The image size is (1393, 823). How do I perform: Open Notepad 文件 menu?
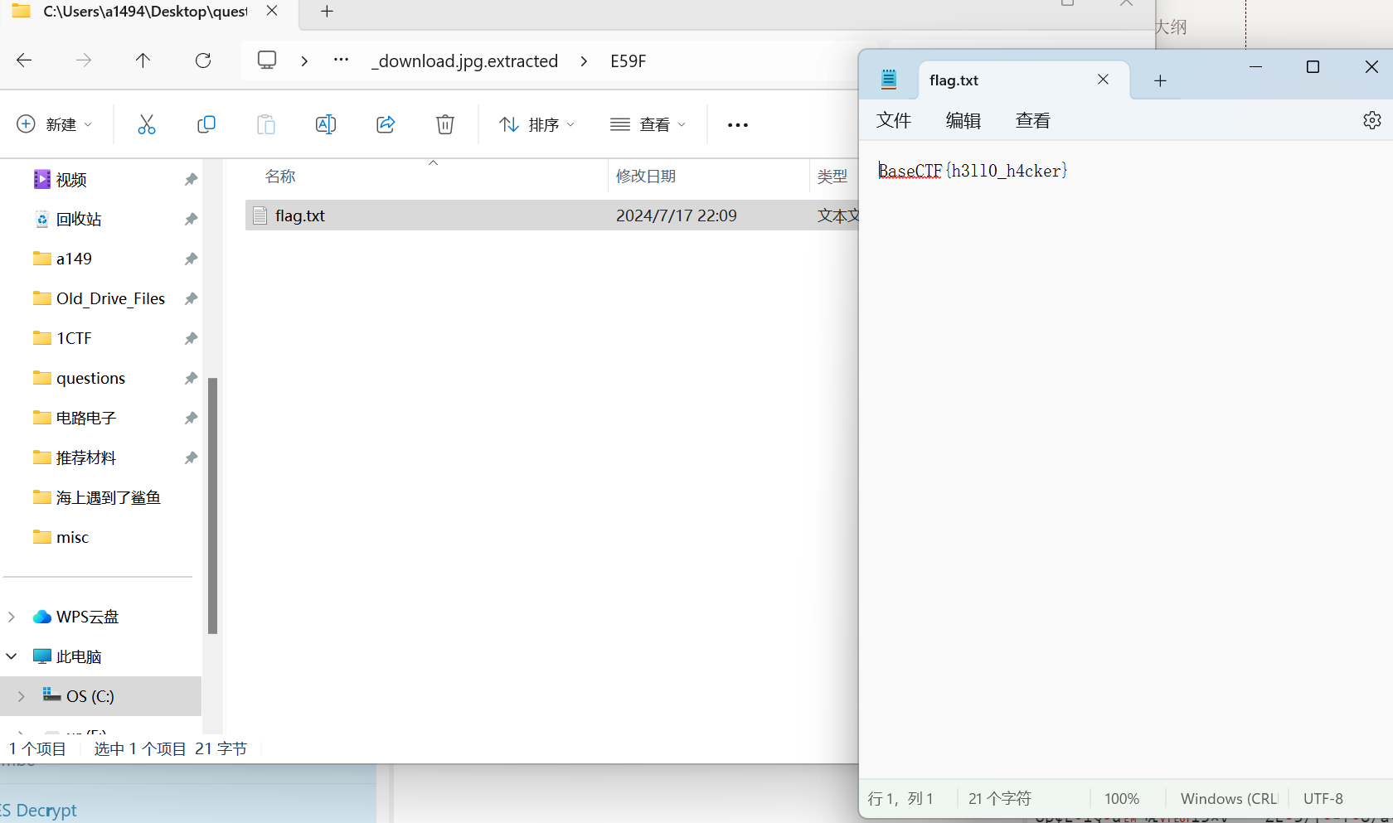click(x=894, y=121)
